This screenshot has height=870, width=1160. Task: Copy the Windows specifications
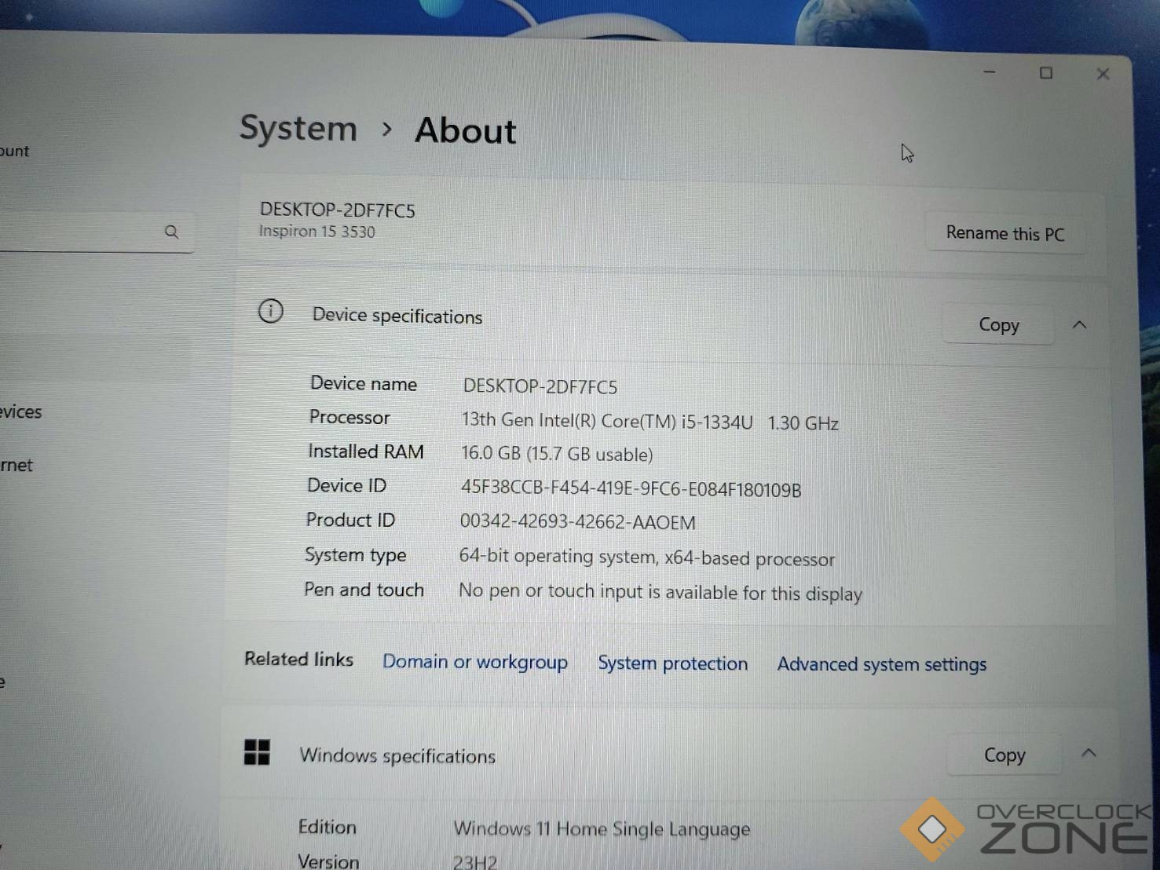(1004, 755)
